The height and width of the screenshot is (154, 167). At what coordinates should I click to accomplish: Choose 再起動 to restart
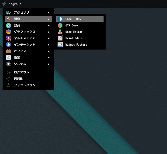coord(28,79)
